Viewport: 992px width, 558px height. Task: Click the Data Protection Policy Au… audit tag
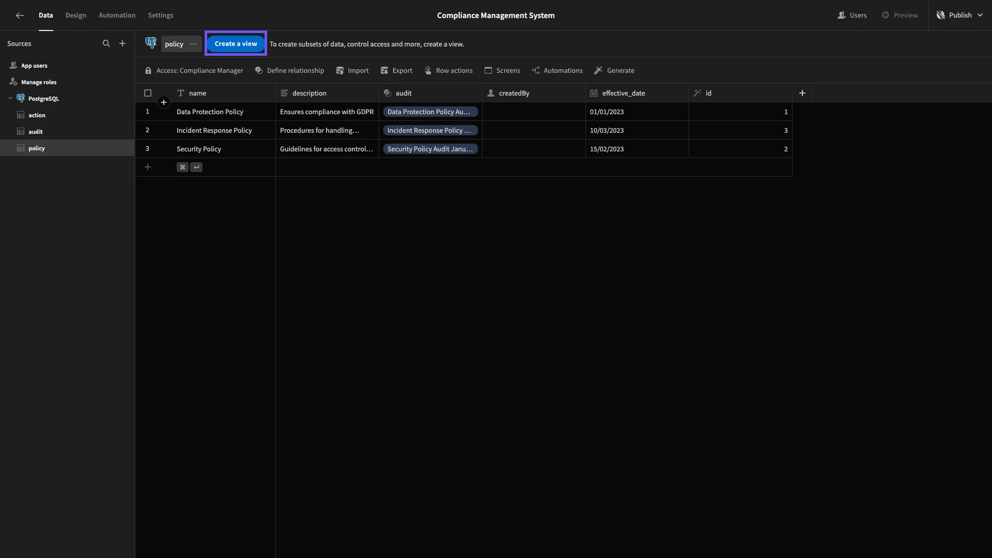click(430, 112)
